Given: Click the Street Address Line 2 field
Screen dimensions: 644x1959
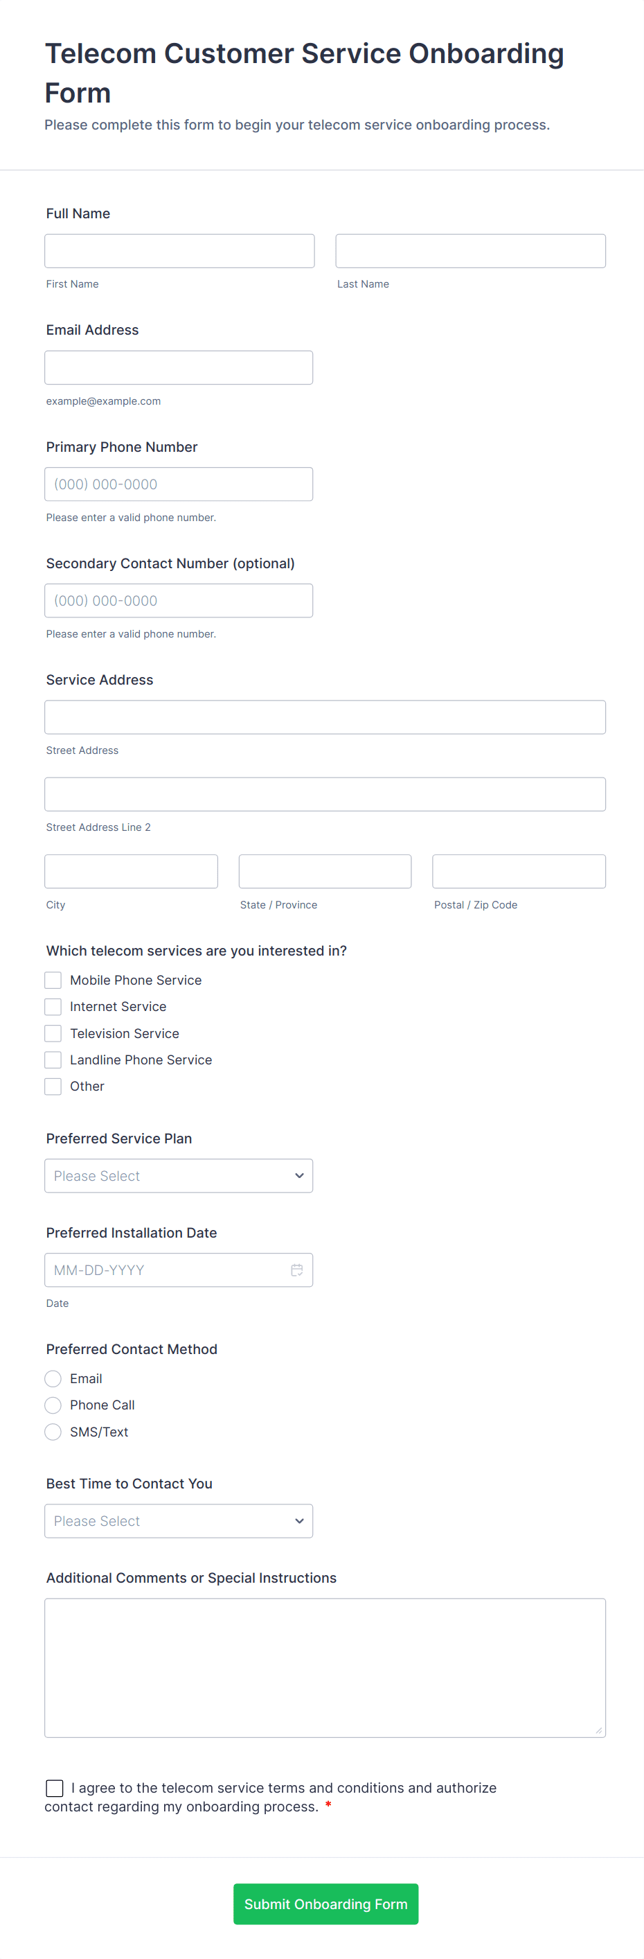Looking at the screenshot, I should point(325,794).
